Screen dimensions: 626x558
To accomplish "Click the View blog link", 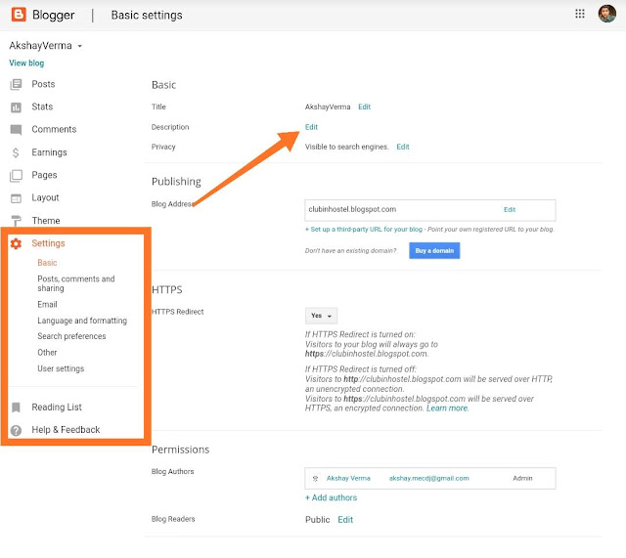I will click(26, 63).
